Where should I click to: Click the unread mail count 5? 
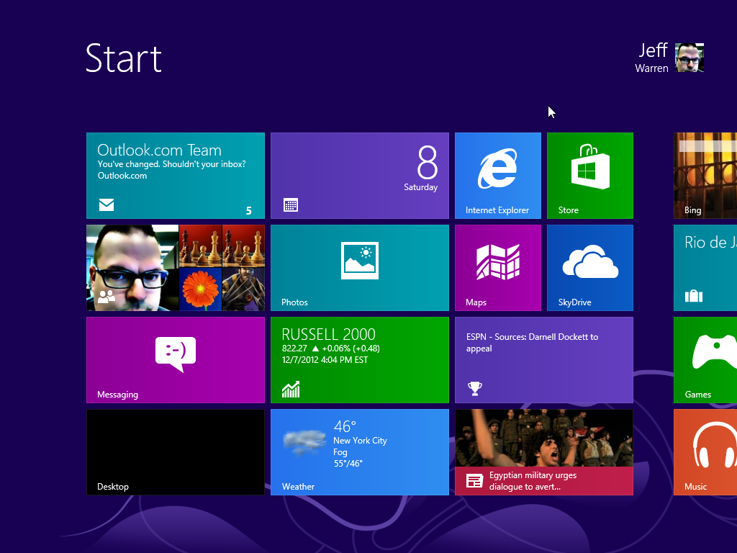pyautogui.click(x=248, y=211)
